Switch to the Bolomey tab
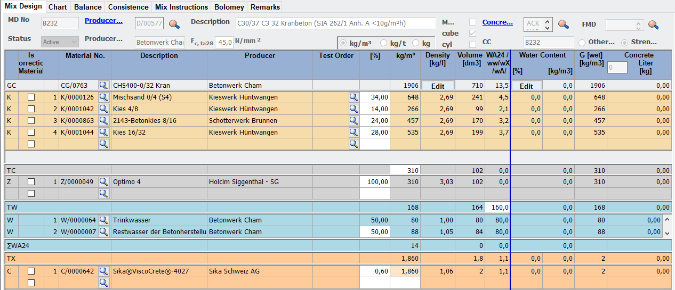Image resolution: width=675 pixels, height=290 pixels. (229, 7)
